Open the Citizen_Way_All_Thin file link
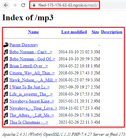This screenshot has width=126, height=139. pyautogui.click(x=32, y=73)
